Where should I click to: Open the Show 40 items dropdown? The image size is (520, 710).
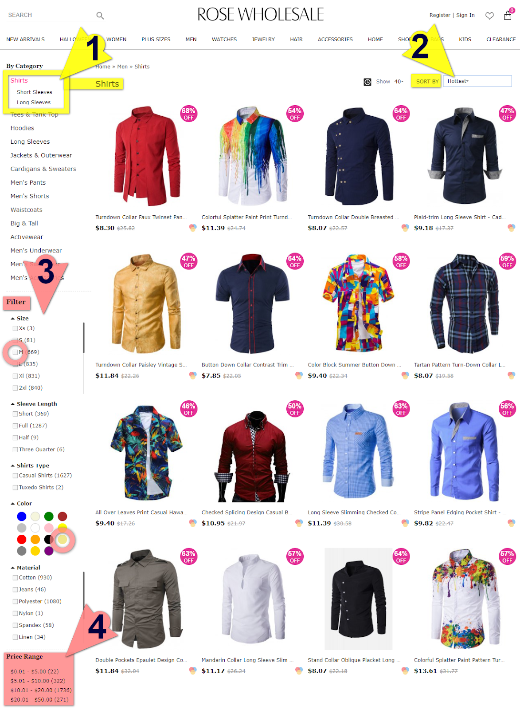(x=399, y=82)
